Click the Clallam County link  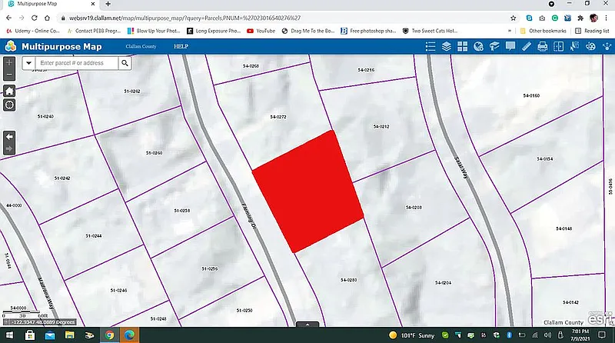141,46
